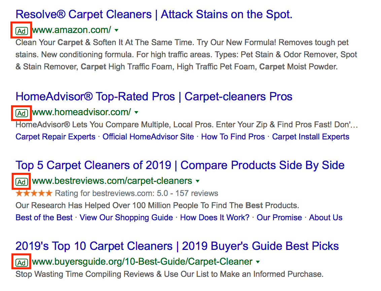381x291 pixels.
Task: Click the Ad badge next to amazon.com
Action: click(21, 31)
